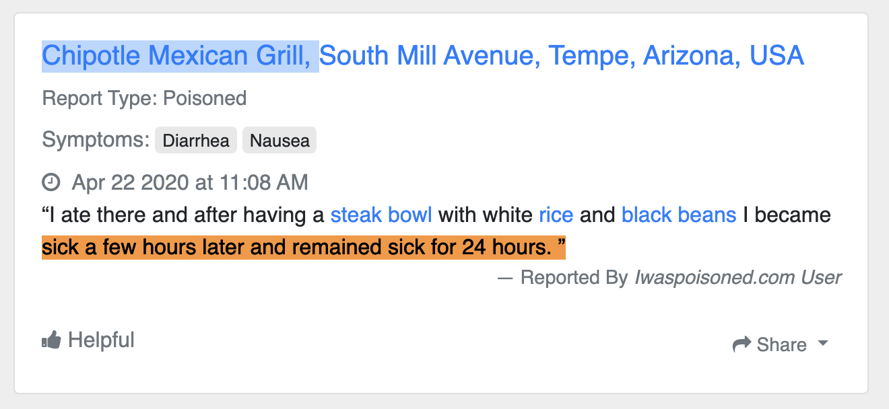Viewport: 889px width, 409px height.
Task: Expand sharing methods using the caret
Action: 823,344
